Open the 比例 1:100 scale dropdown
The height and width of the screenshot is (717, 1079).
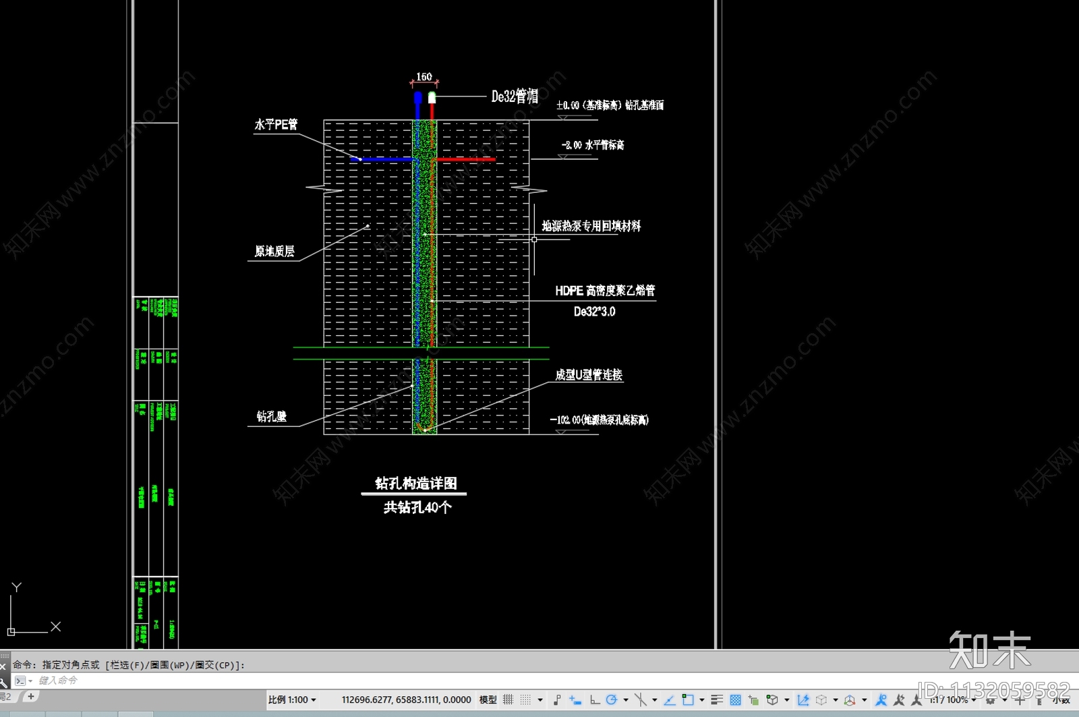point(292,699)
